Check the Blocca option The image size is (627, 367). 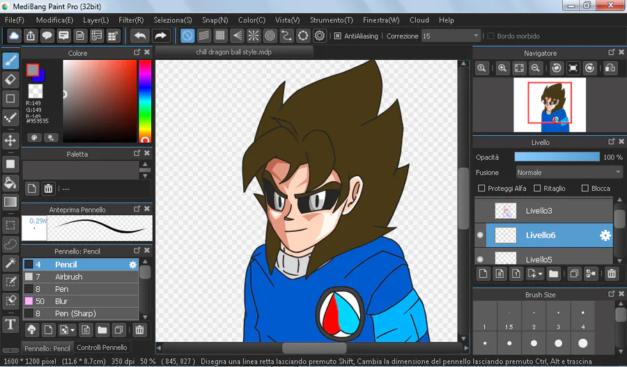585,188
